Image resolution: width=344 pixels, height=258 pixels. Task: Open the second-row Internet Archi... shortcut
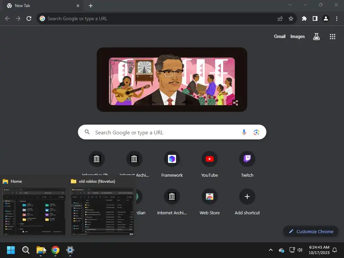click(172, 201)
